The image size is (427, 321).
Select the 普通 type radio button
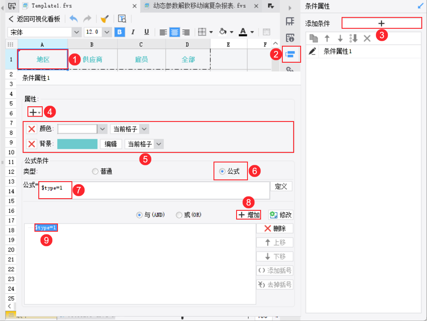95,171
